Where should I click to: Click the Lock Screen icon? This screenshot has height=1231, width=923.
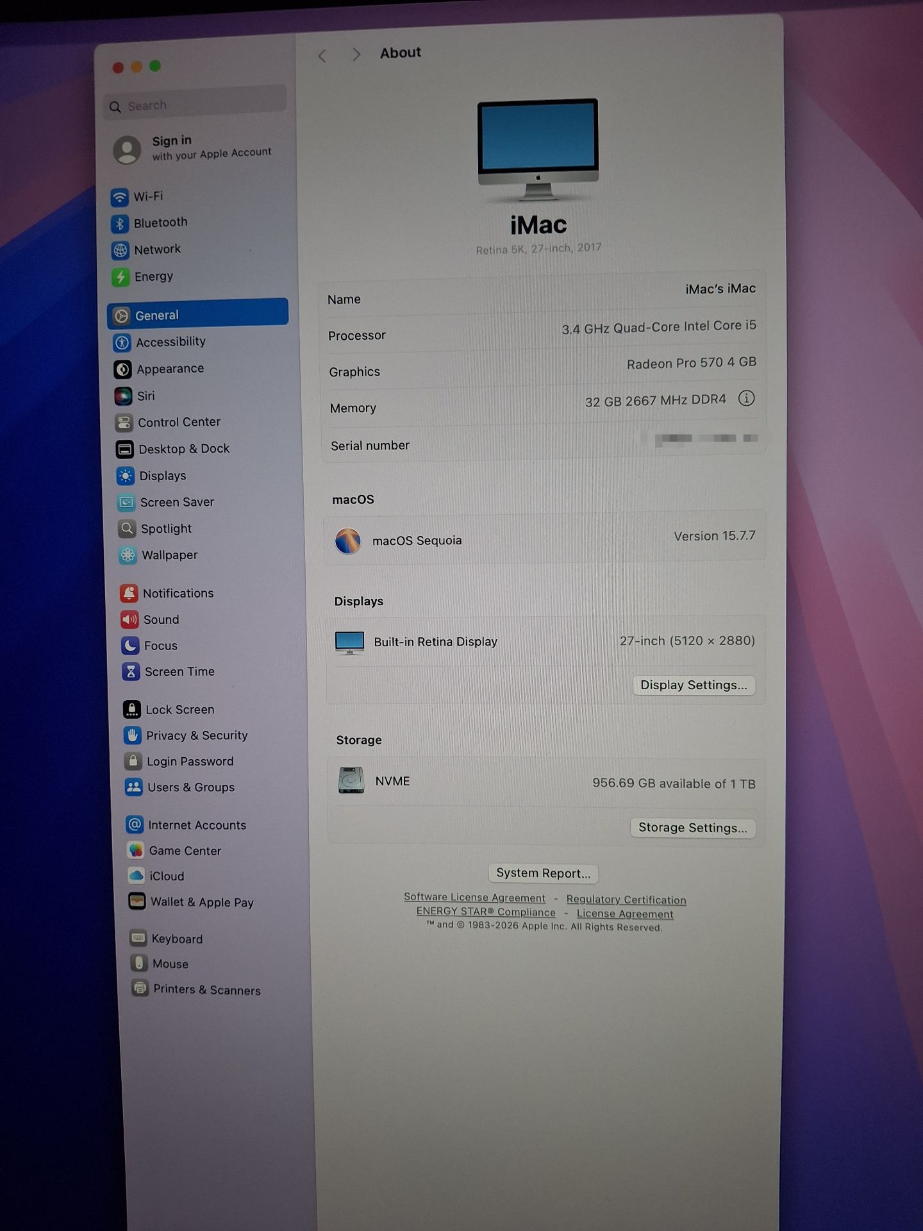pyautogui.click(x=131, y=710)
